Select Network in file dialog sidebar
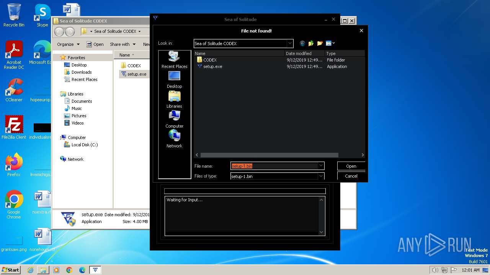490x275 pixels. pyautogui.click(x=174, y=139)
